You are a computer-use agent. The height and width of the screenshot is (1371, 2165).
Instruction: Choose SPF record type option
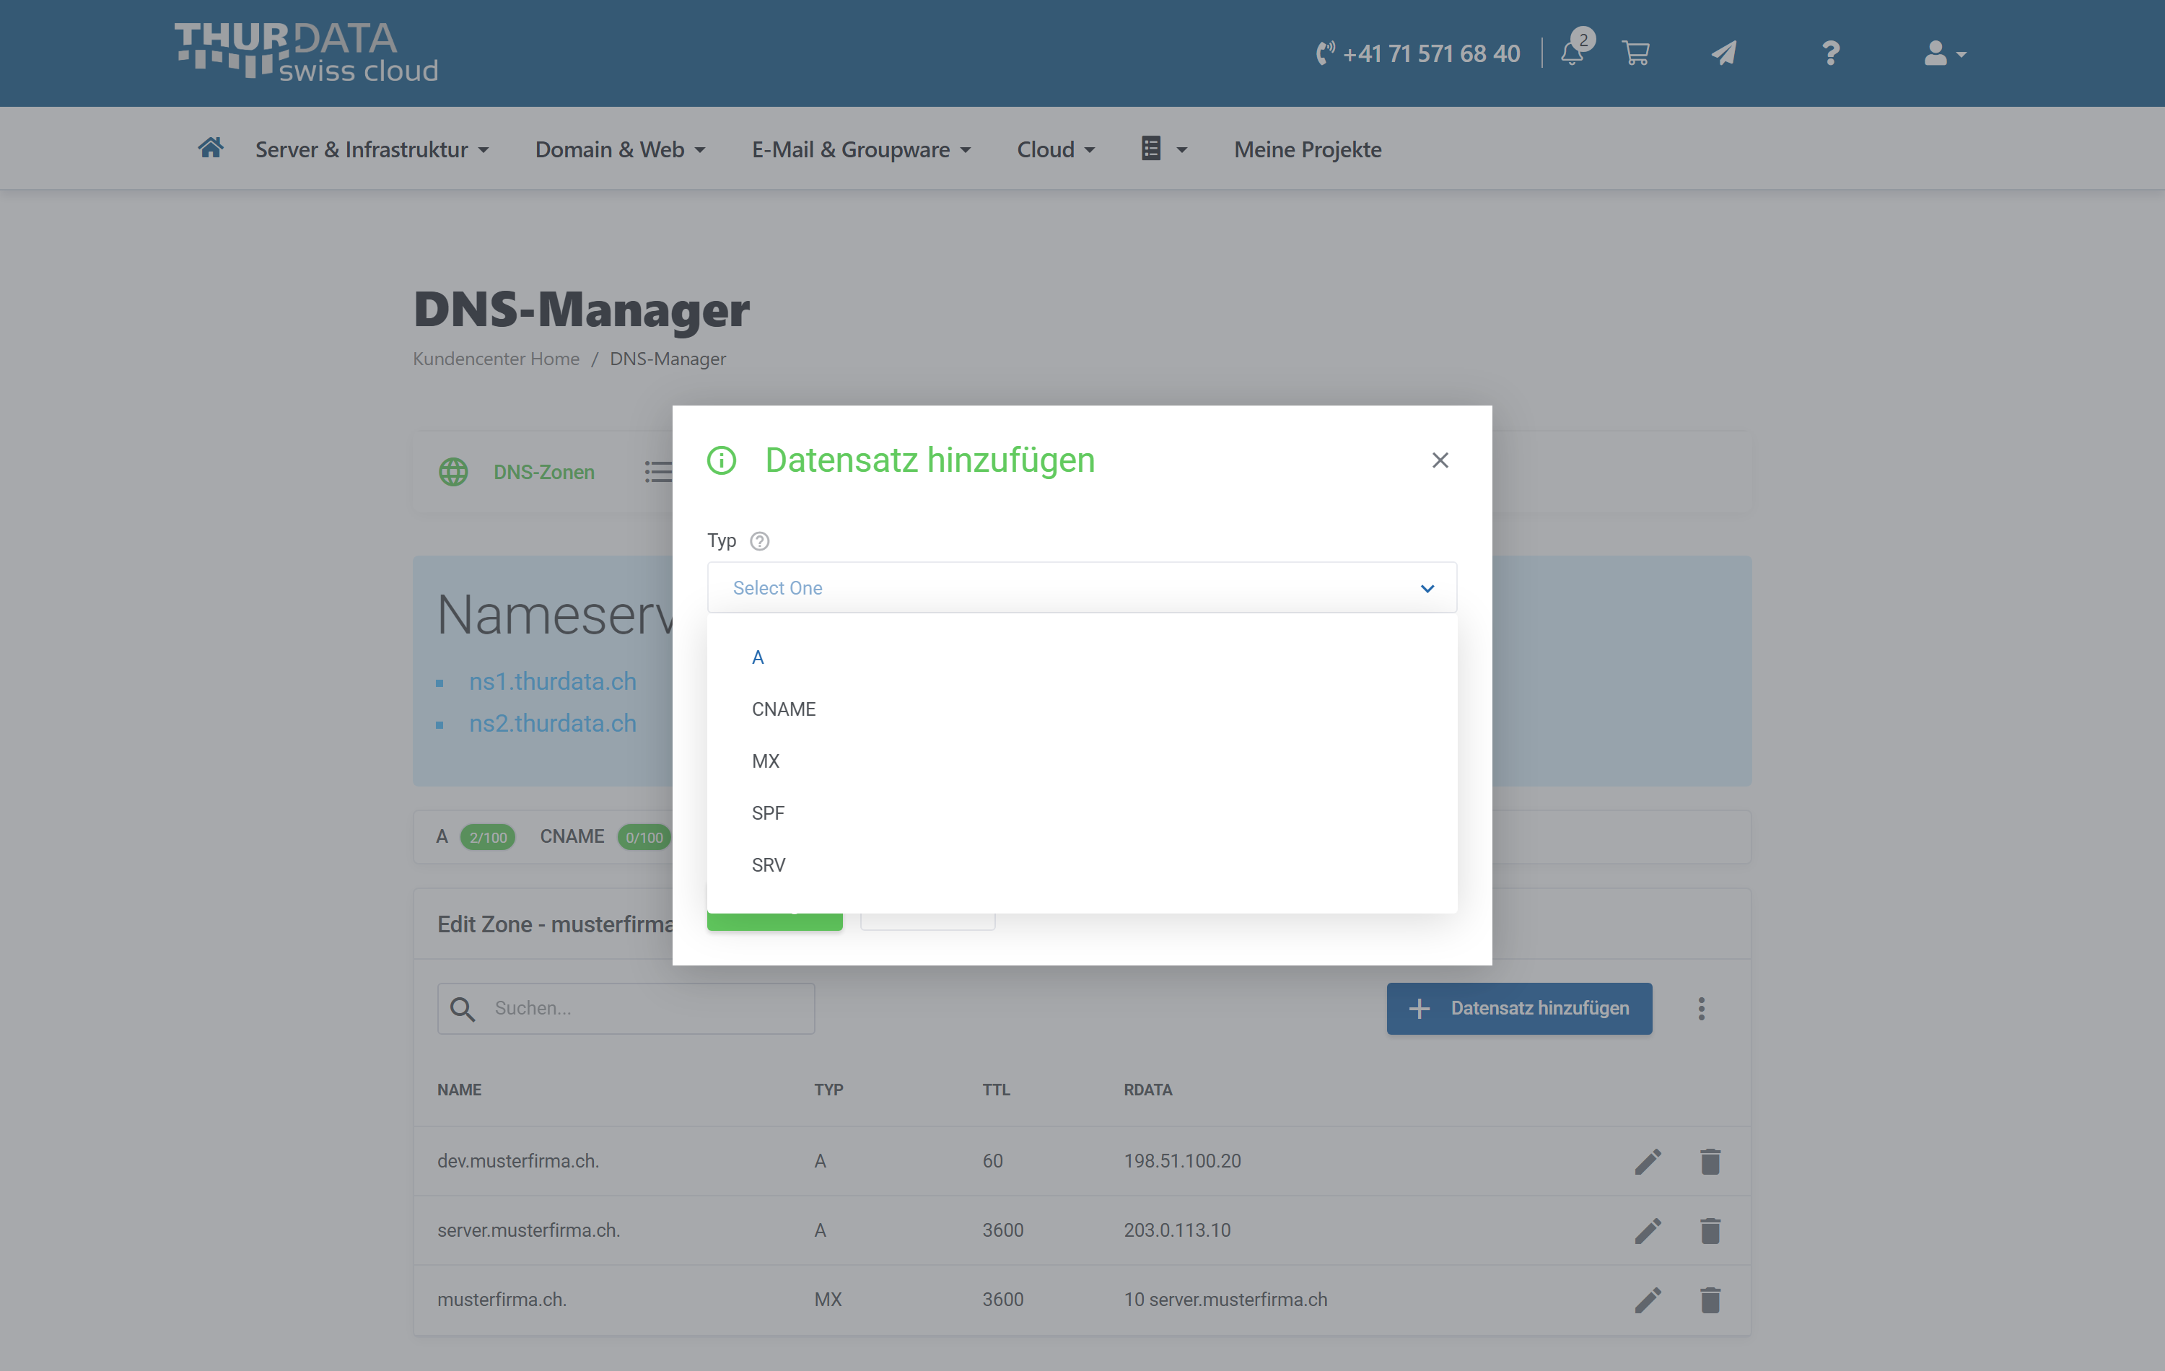tap(1082, 814)
